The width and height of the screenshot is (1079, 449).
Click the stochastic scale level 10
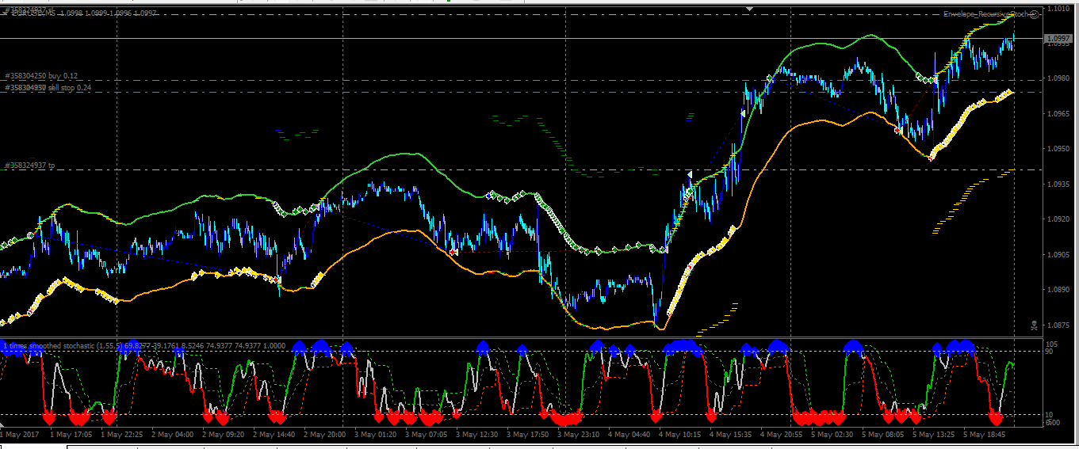[x=1050, y=415]
